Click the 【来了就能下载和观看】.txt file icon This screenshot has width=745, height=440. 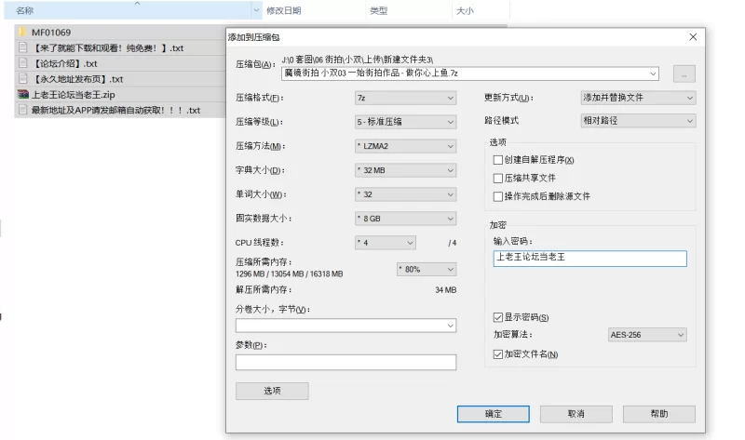23,48
